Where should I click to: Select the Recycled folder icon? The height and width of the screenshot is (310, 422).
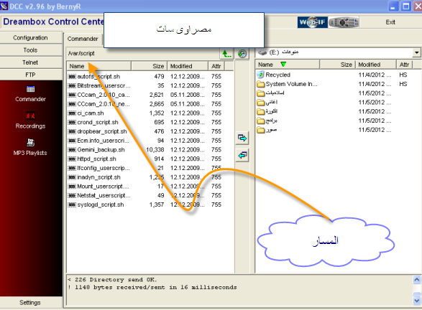(x=260, y=75)
